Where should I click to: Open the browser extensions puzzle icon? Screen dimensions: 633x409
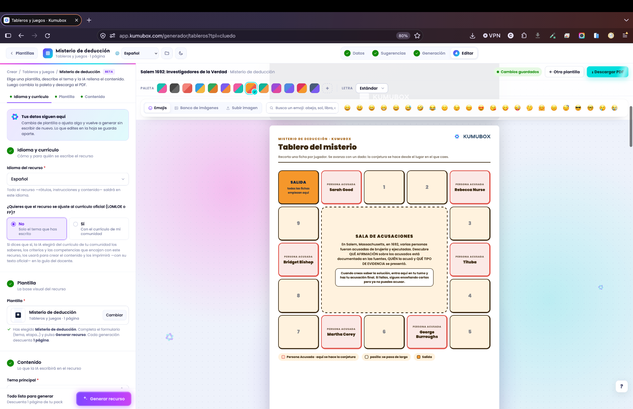pos(524,36)
